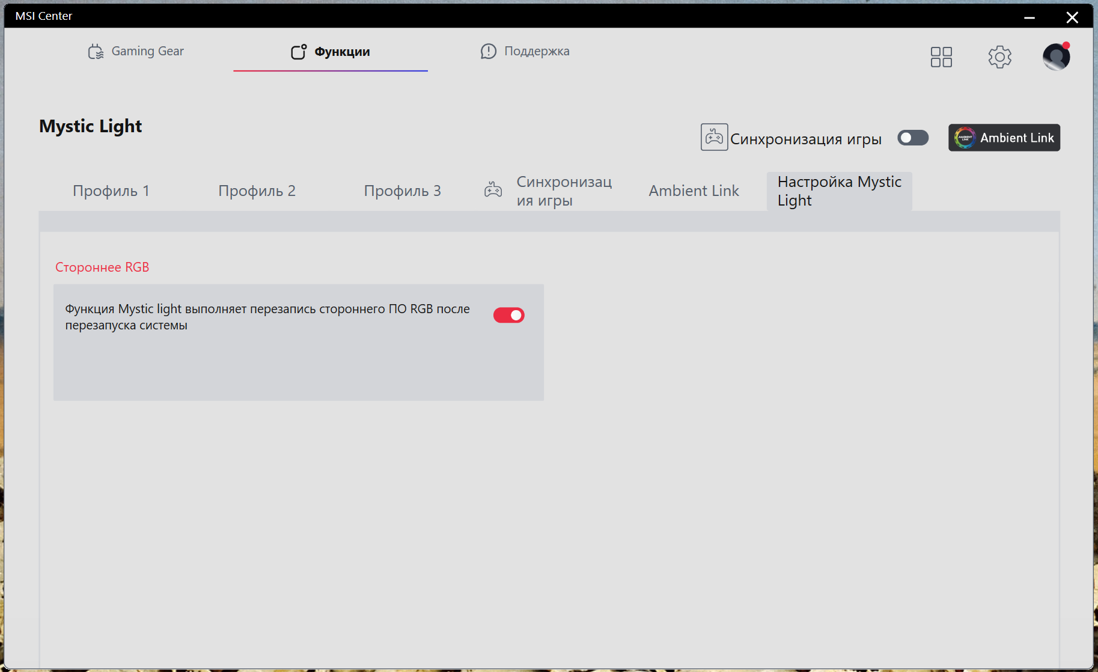Select the Профиль 3 tab

click(403, 191)
